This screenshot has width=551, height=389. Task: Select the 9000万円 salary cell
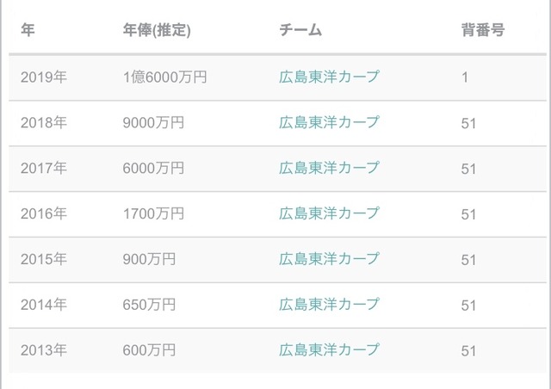(x=153, y=123)
